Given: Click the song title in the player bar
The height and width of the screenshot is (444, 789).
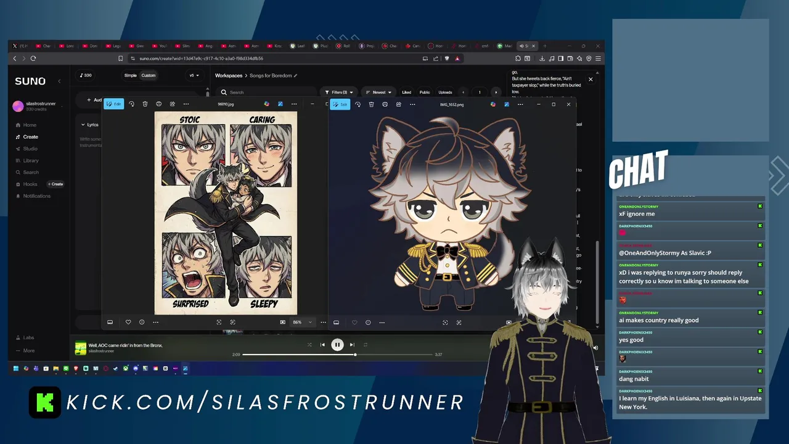Looking at the screenshot, I should (126, 345).
